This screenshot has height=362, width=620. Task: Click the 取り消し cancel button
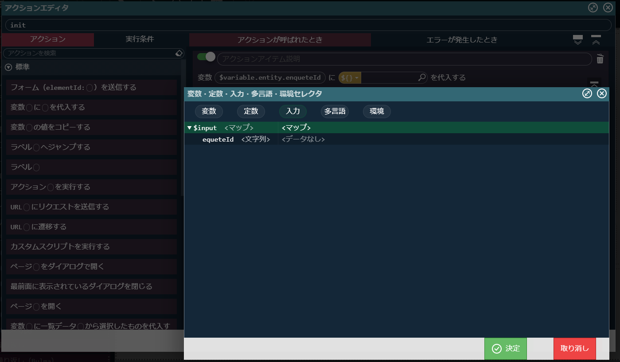pyautogui.click(x=575, y=349)
